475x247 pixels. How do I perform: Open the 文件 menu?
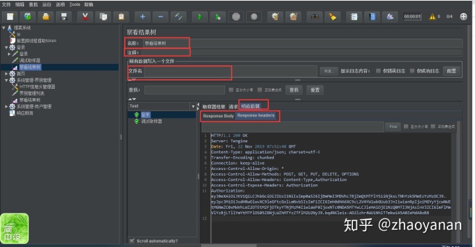click(7, 5)
